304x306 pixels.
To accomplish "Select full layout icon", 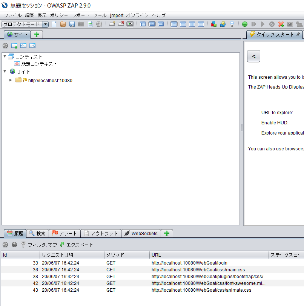I will coord(161,24).
